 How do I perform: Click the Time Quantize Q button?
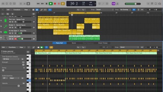(22, 59)
